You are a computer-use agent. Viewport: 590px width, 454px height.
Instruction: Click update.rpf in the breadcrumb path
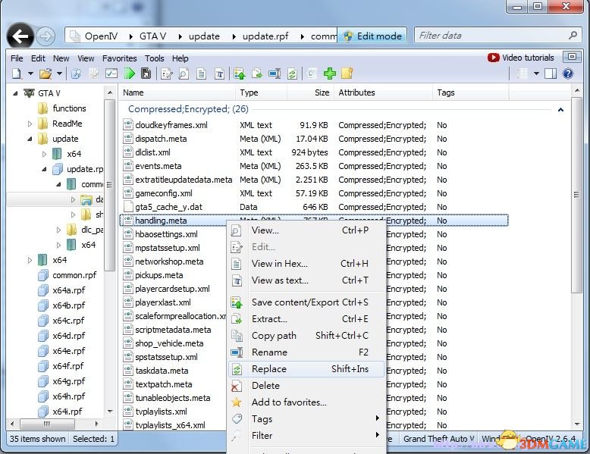click(x=265, y=36)
